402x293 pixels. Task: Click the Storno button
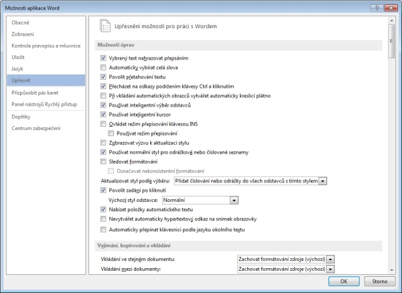pyautogui.click(x=380, y=281)
